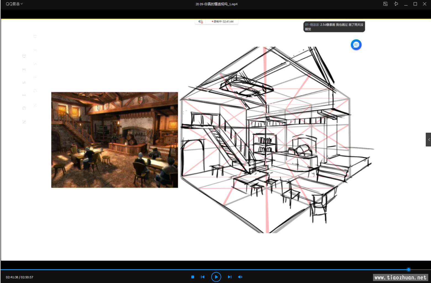Seek to the middle of the progress bar

215,269
